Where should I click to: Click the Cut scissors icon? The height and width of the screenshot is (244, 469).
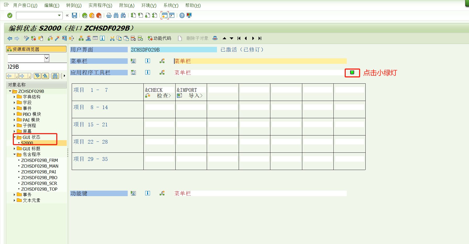(112, 38)
